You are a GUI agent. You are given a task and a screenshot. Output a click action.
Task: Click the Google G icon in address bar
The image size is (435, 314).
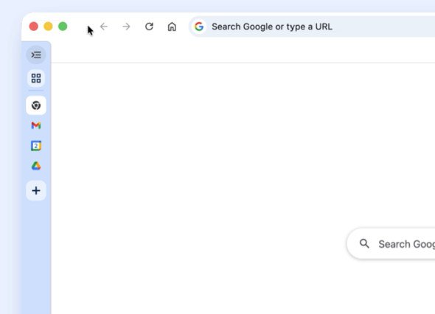tap(199, 27)
